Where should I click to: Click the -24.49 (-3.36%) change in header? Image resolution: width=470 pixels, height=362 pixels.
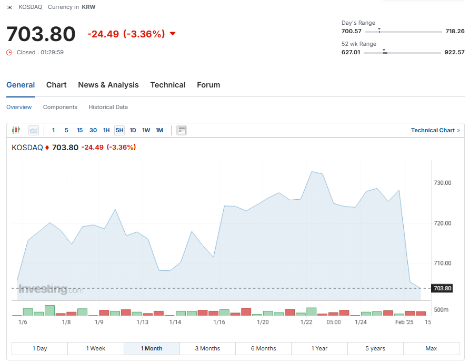tap(126, 34)
